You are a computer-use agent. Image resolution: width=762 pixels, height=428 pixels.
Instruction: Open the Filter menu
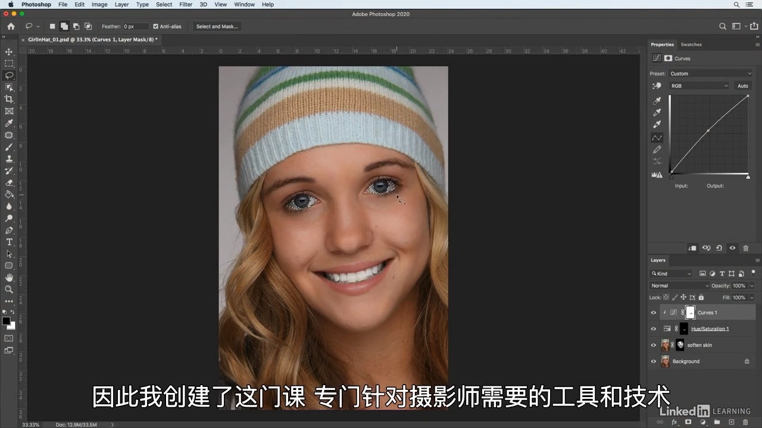coord(186,4)
